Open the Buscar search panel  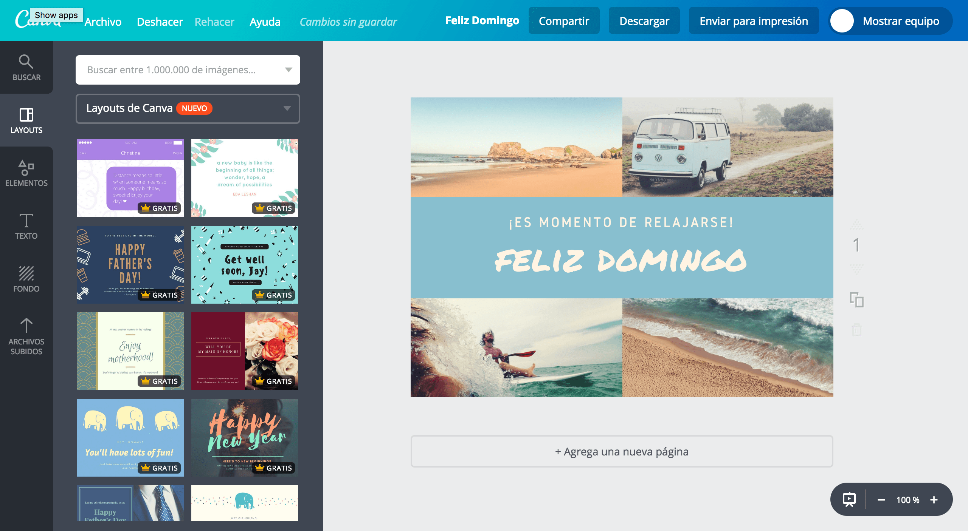(x=26, y=68)
